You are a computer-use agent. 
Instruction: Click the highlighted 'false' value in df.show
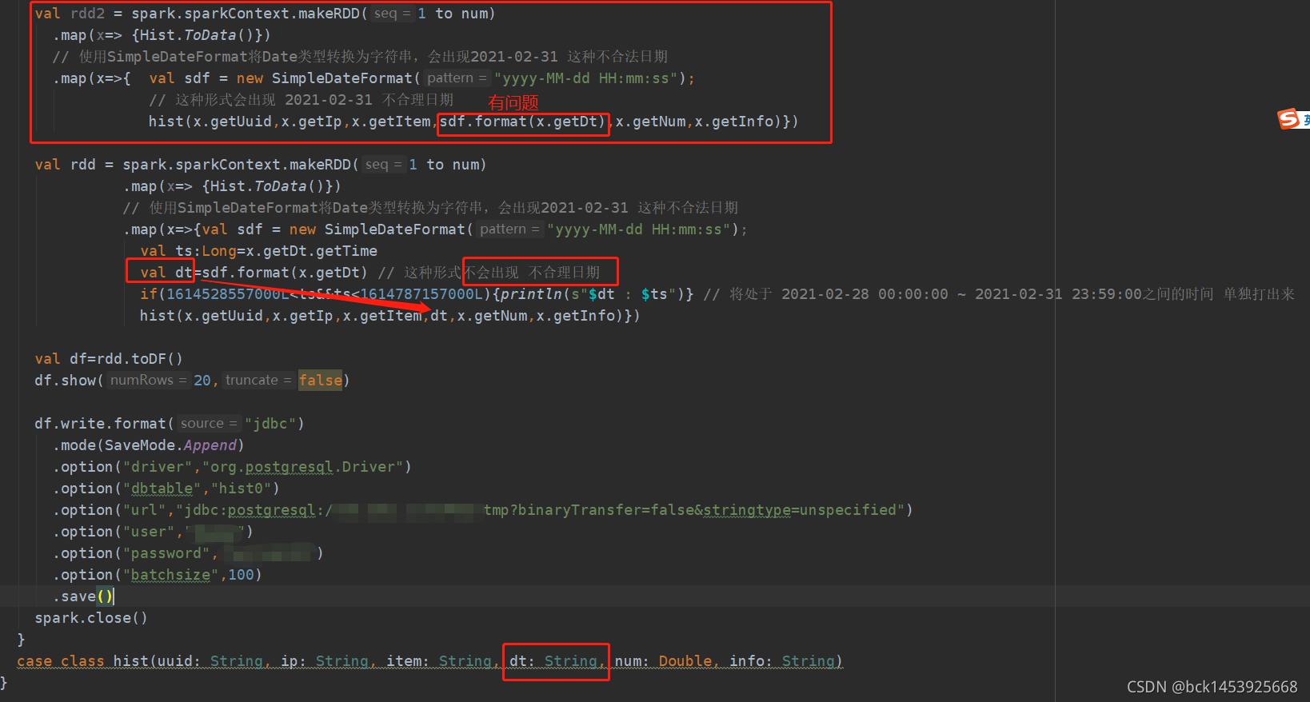click(x=320, y=381)
